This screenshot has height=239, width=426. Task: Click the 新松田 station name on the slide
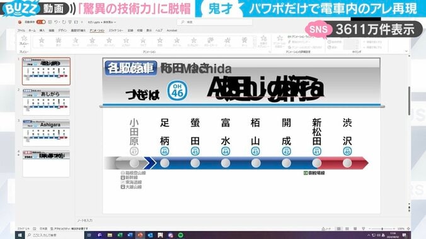(x=317, y=132)
